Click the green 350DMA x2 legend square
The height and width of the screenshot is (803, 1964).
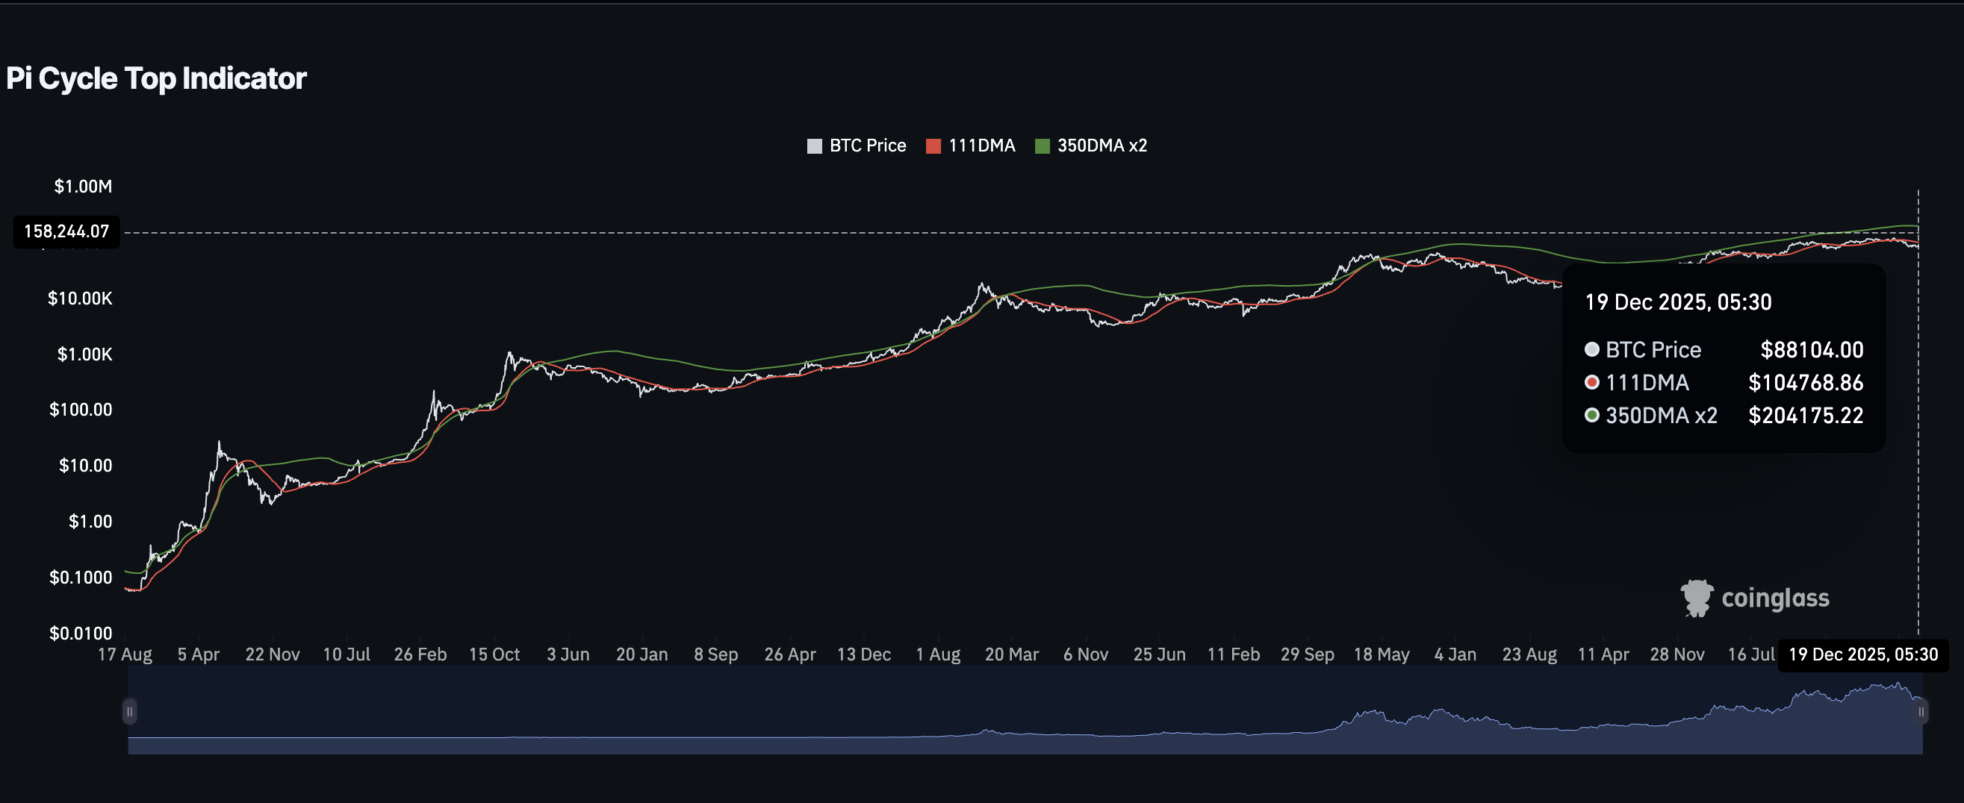[x=1042, y=146]
